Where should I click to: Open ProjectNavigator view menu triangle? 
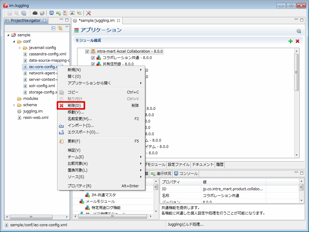click(x=67, y=27)
